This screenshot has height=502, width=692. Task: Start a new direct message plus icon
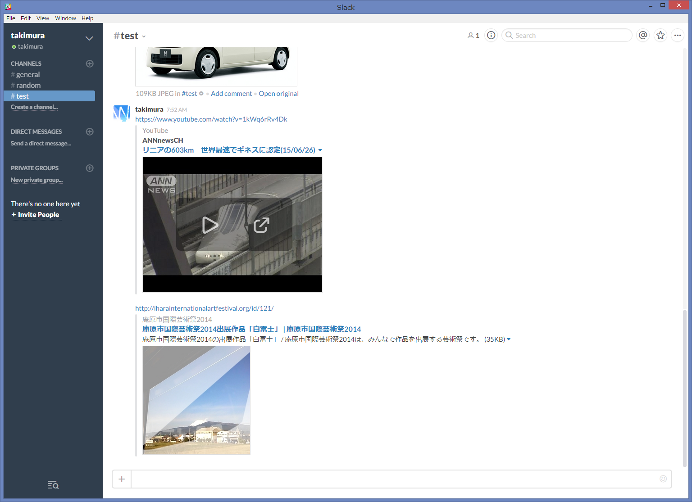pos(90,131)
